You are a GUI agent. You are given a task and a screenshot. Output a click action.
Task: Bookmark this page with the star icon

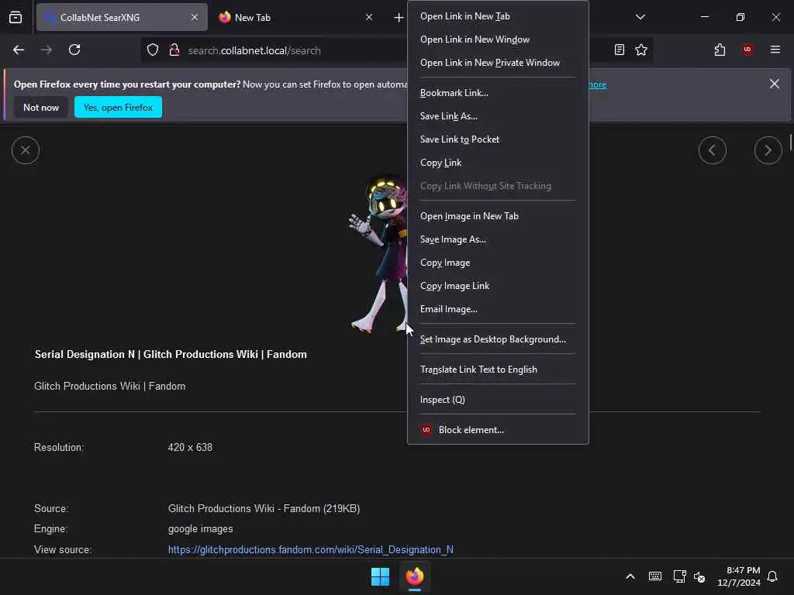(x=641, y=50)
